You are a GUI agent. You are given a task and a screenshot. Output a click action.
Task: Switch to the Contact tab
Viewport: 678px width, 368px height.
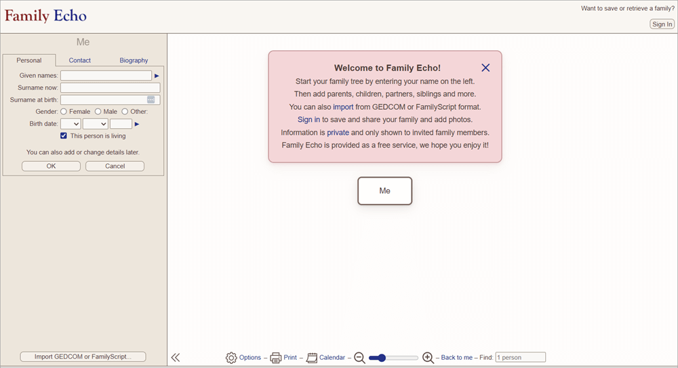tap(79, 60)
